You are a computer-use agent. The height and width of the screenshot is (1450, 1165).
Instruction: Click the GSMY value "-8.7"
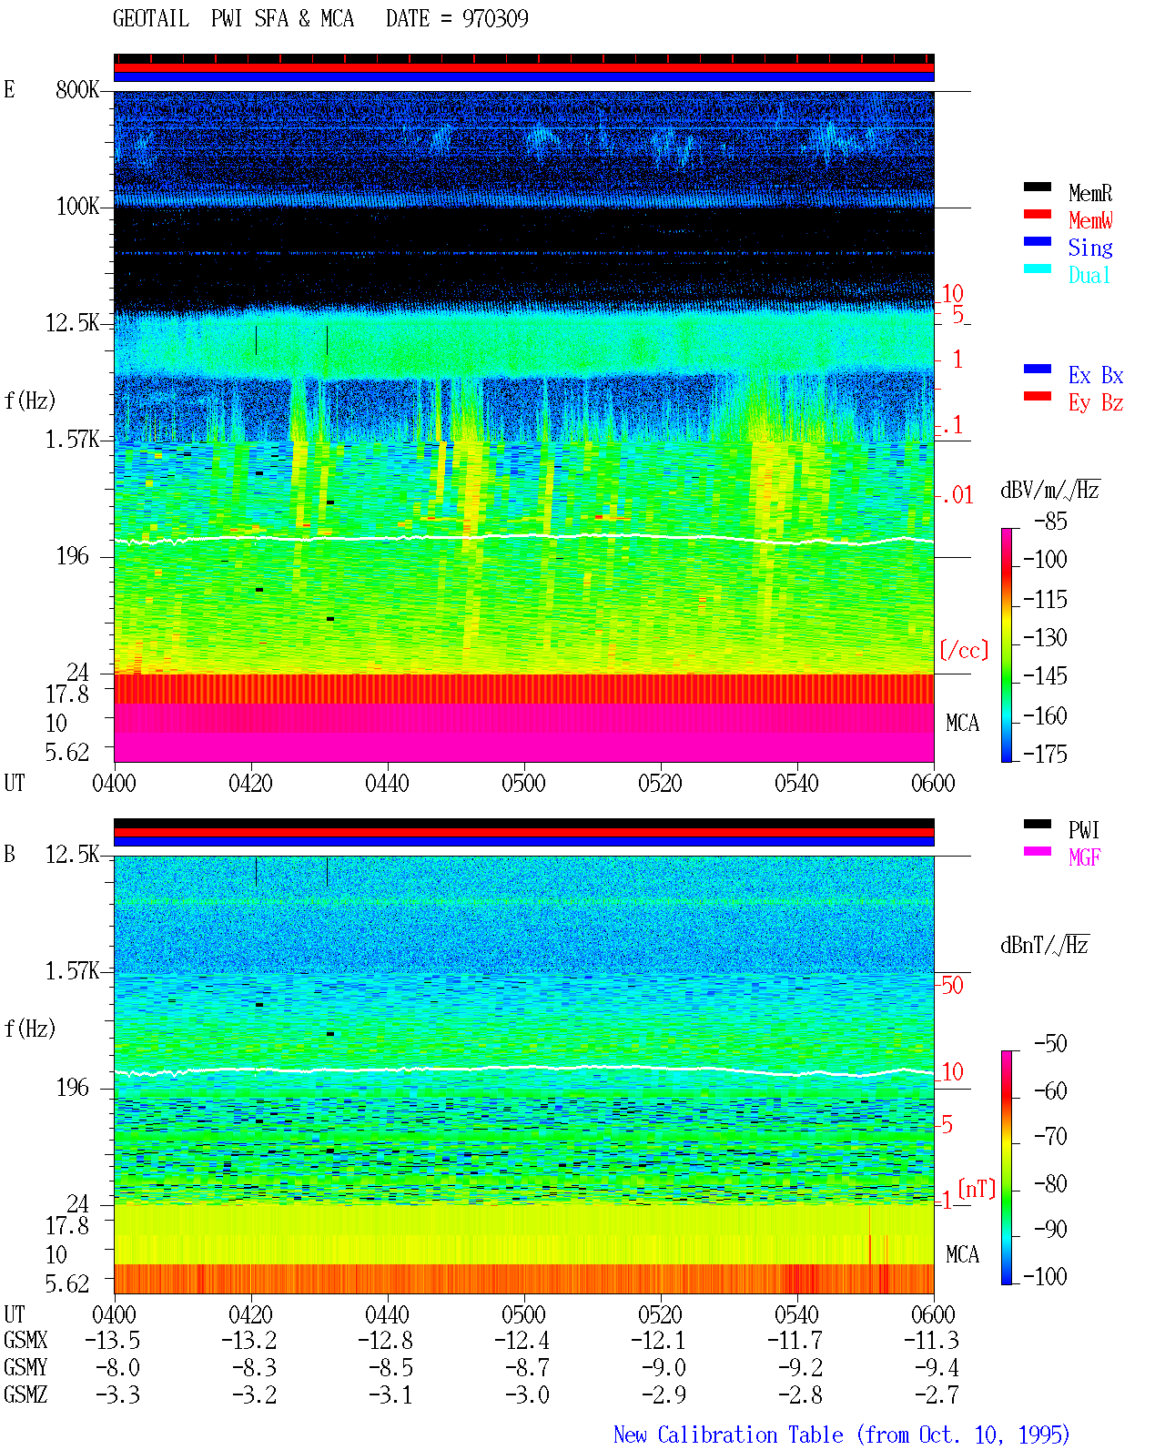point(528,1367)
